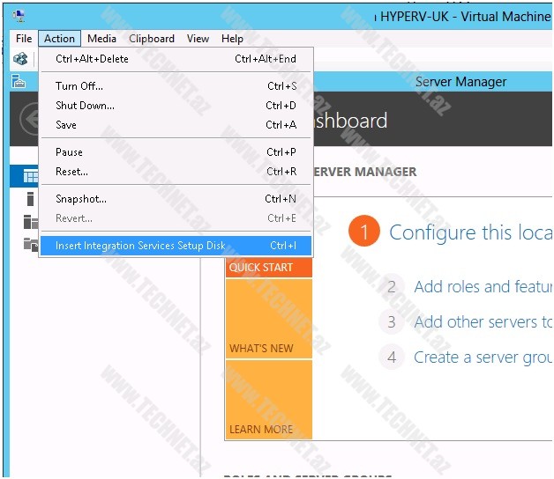Select Snapshot... from the Action menu

coord(81,199)
